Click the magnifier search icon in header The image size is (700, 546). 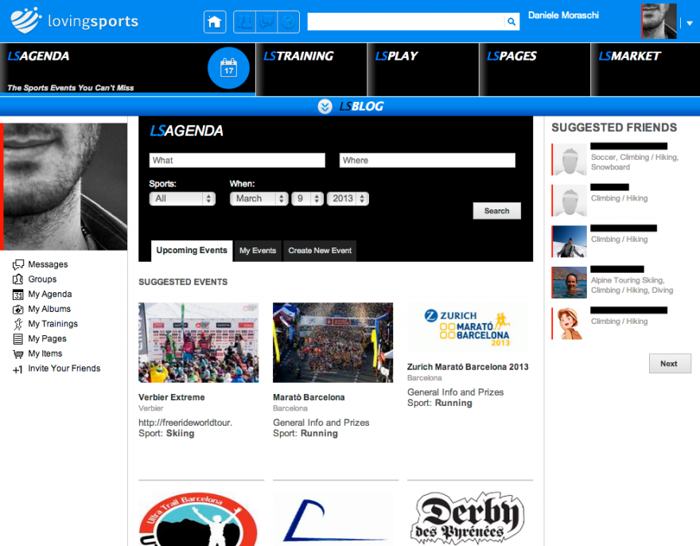[511, 21]
